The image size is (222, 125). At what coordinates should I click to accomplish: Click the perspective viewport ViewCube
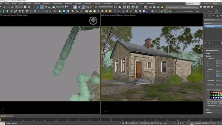[93, 21]
